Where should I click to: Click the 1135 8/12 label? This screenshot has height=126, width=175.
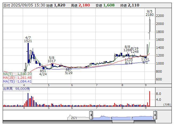pos(129,61)
